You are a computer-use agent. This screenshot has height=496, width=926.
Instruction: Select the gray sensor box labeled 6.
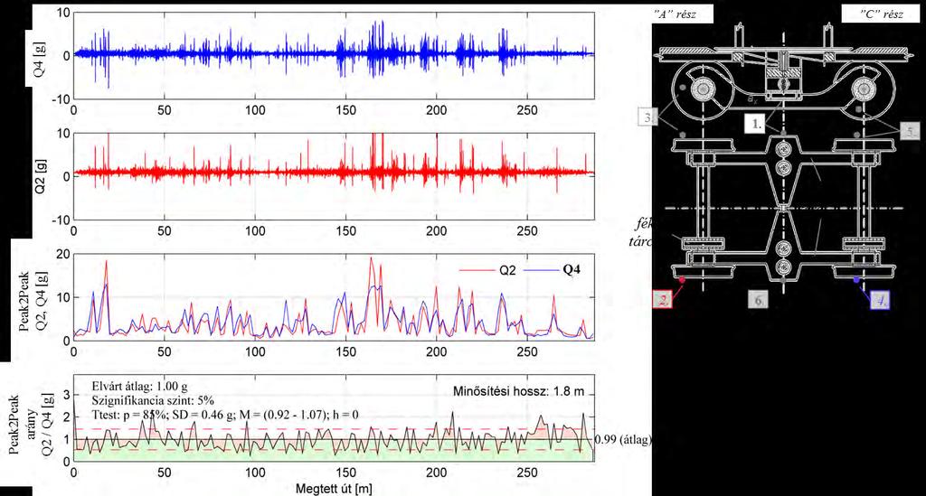pos(759,300)
